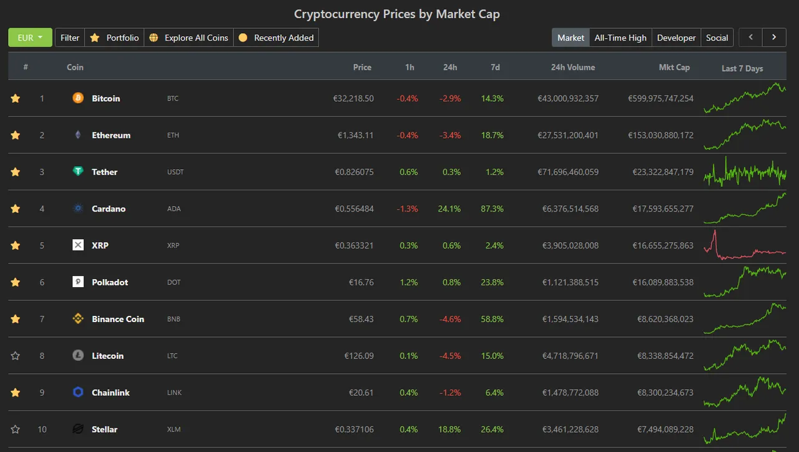The width and height of the screenshot is (799, 452).
Task: Open the Tether coin page link
Action: pos(104,172)
